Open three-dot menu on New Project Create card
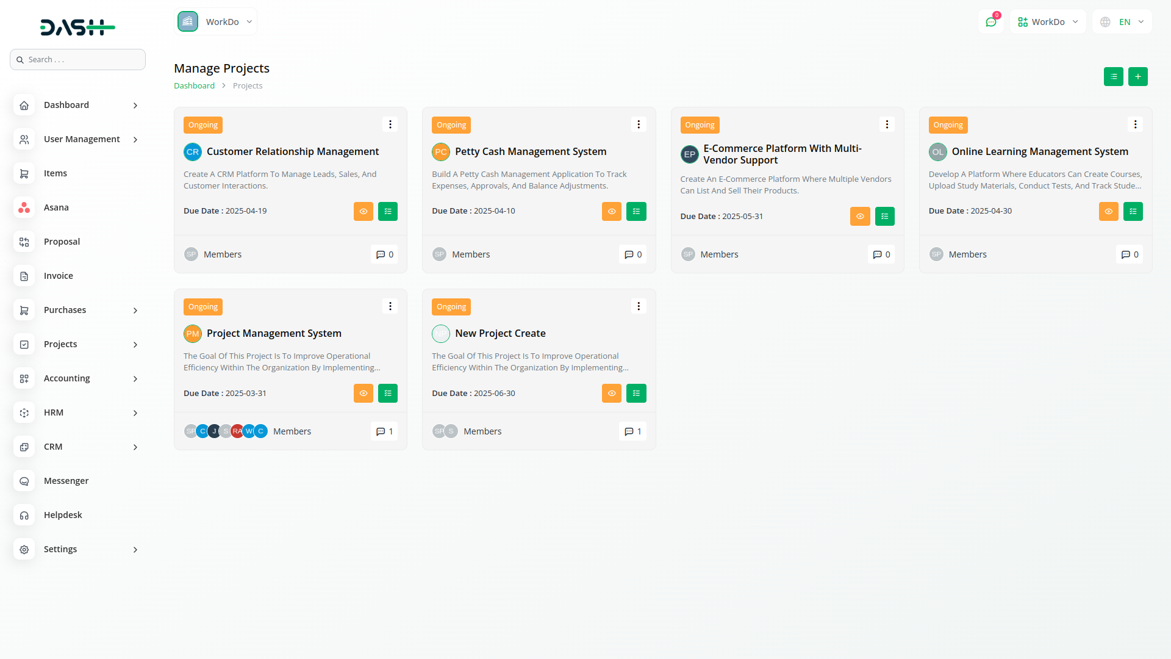Image resolution: width=1171 pixels, height=659 pixels. click(639, 306)
